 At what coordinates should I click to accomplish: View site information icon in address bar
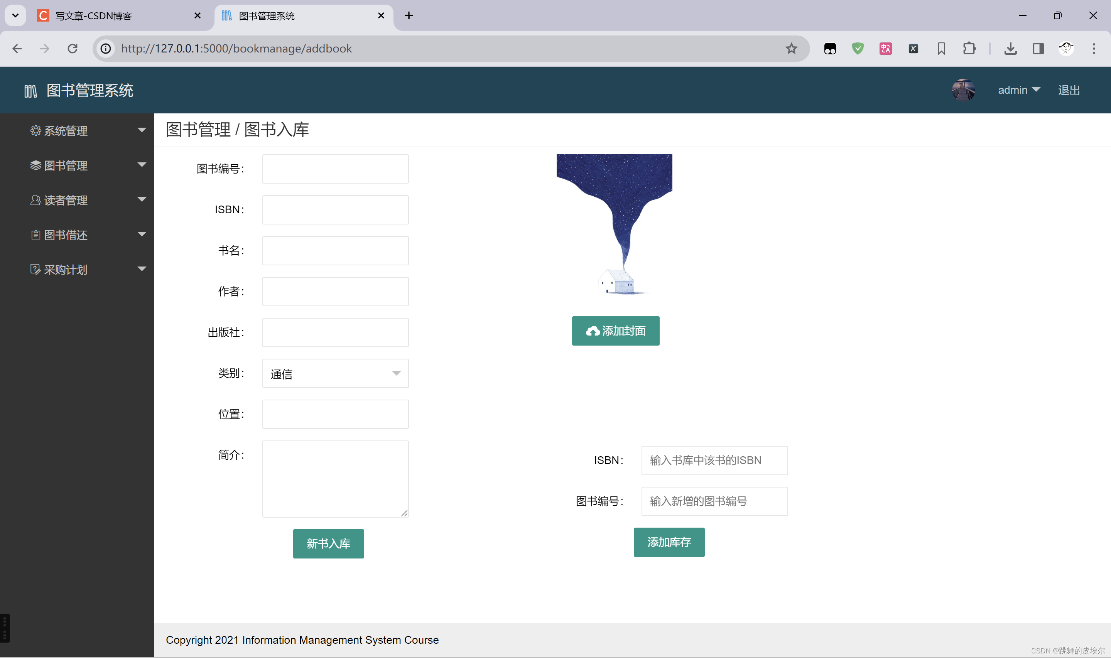tap(106, 48)
